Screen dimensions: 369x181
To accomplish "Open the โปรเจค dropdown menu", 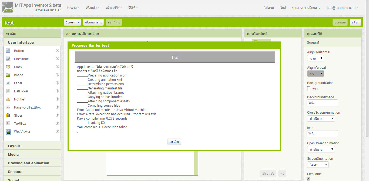I will [73, 8].
